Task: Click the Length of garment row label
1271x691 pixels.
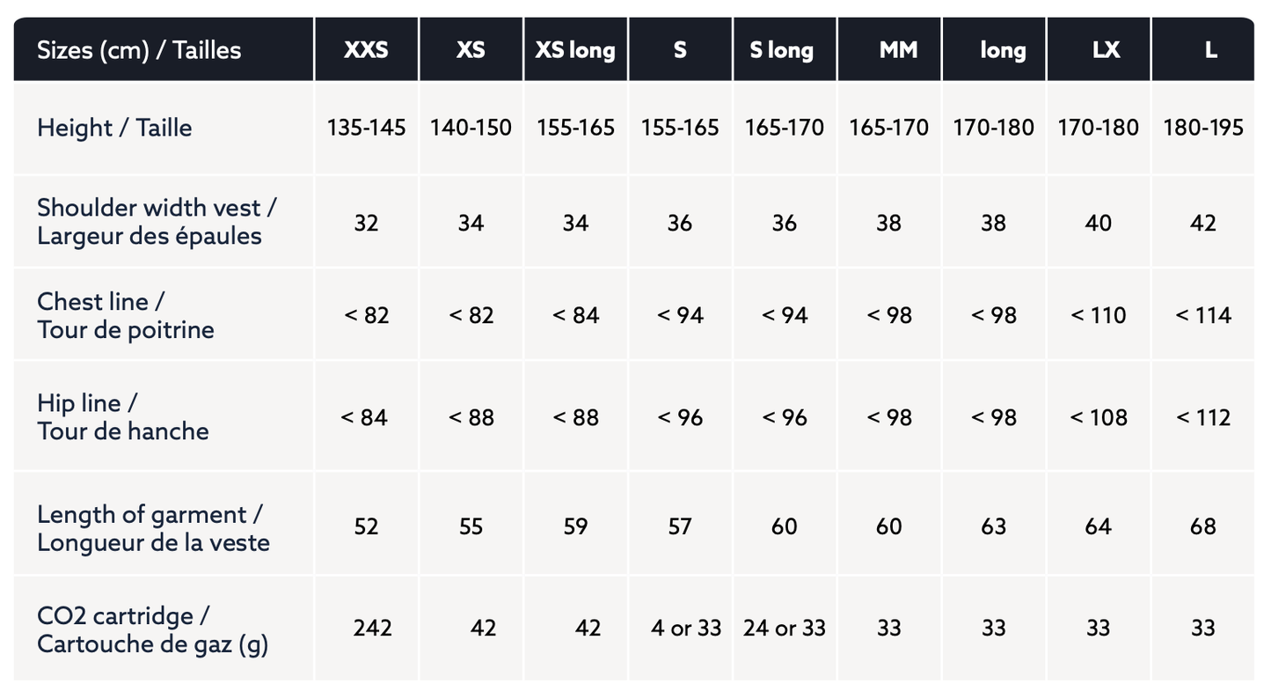Action: pyautogui.click(x=153, y=527)
